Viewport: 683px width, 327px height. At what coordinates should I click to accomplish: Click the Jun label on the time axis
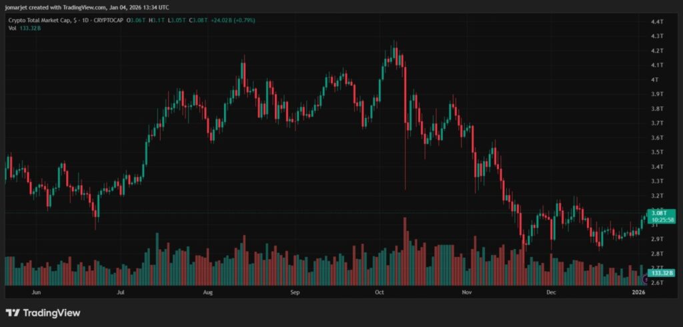(x=37, y=292)
